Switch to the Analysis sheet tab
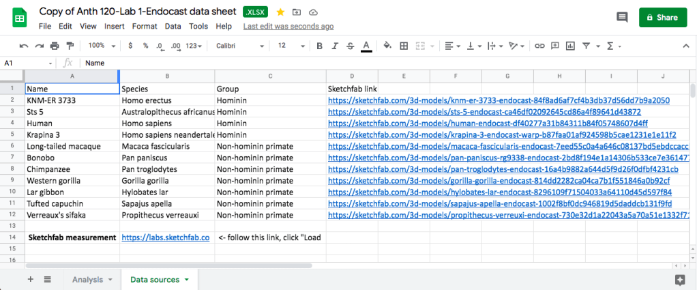This screenshot has width=697, height=290. [91, 280]
